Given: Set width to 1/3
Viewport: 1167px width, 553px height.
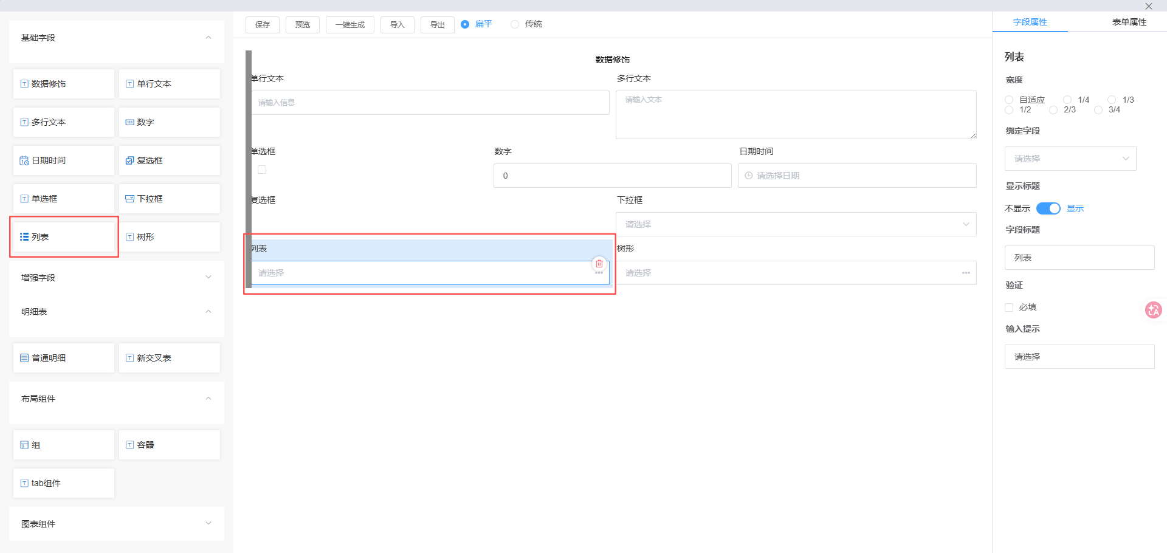Looking at the screenshot, I should pyautogui.click(x=1112, y=100).
